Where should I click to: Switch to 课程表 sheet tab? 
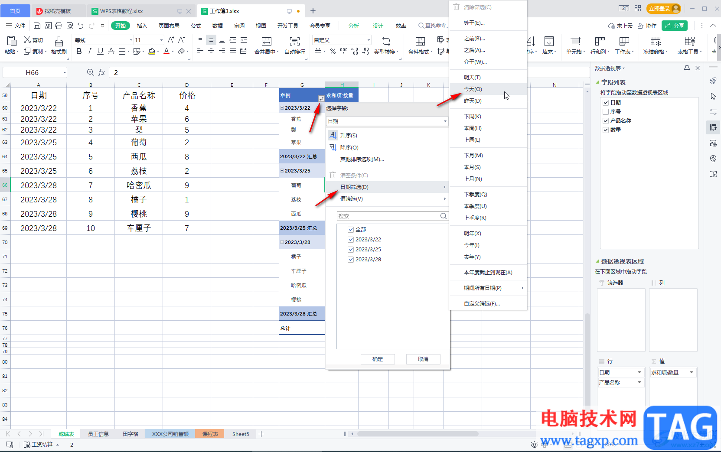tap(210, 434)
